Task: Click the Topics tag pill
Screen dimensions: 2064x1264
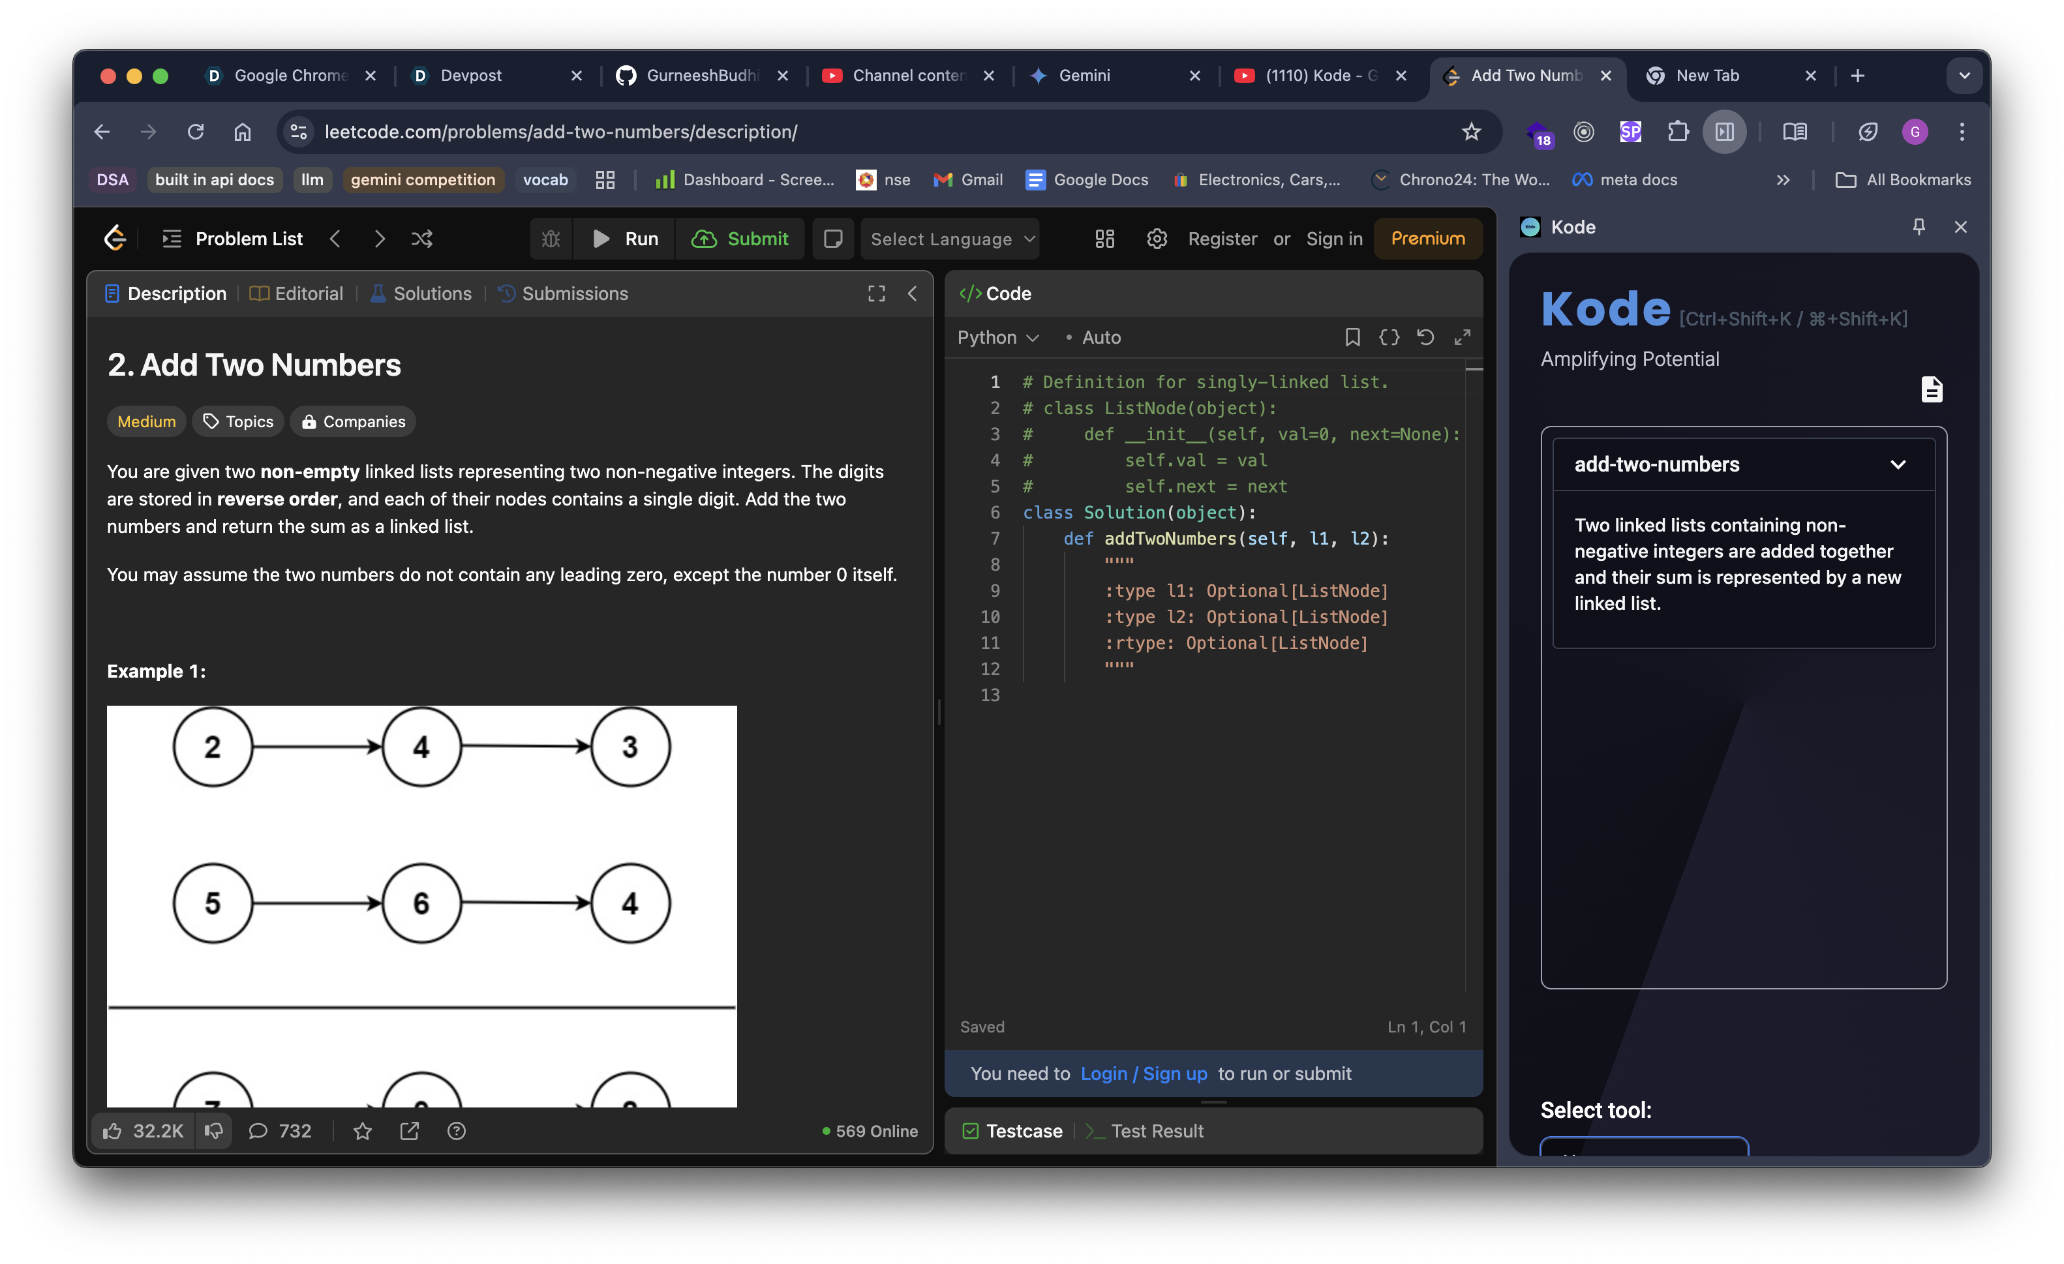Action: [x=239, y=421]
